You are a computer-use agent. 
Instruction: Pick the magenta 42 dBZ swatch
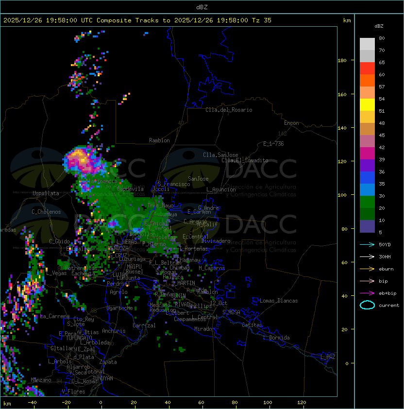367,153
